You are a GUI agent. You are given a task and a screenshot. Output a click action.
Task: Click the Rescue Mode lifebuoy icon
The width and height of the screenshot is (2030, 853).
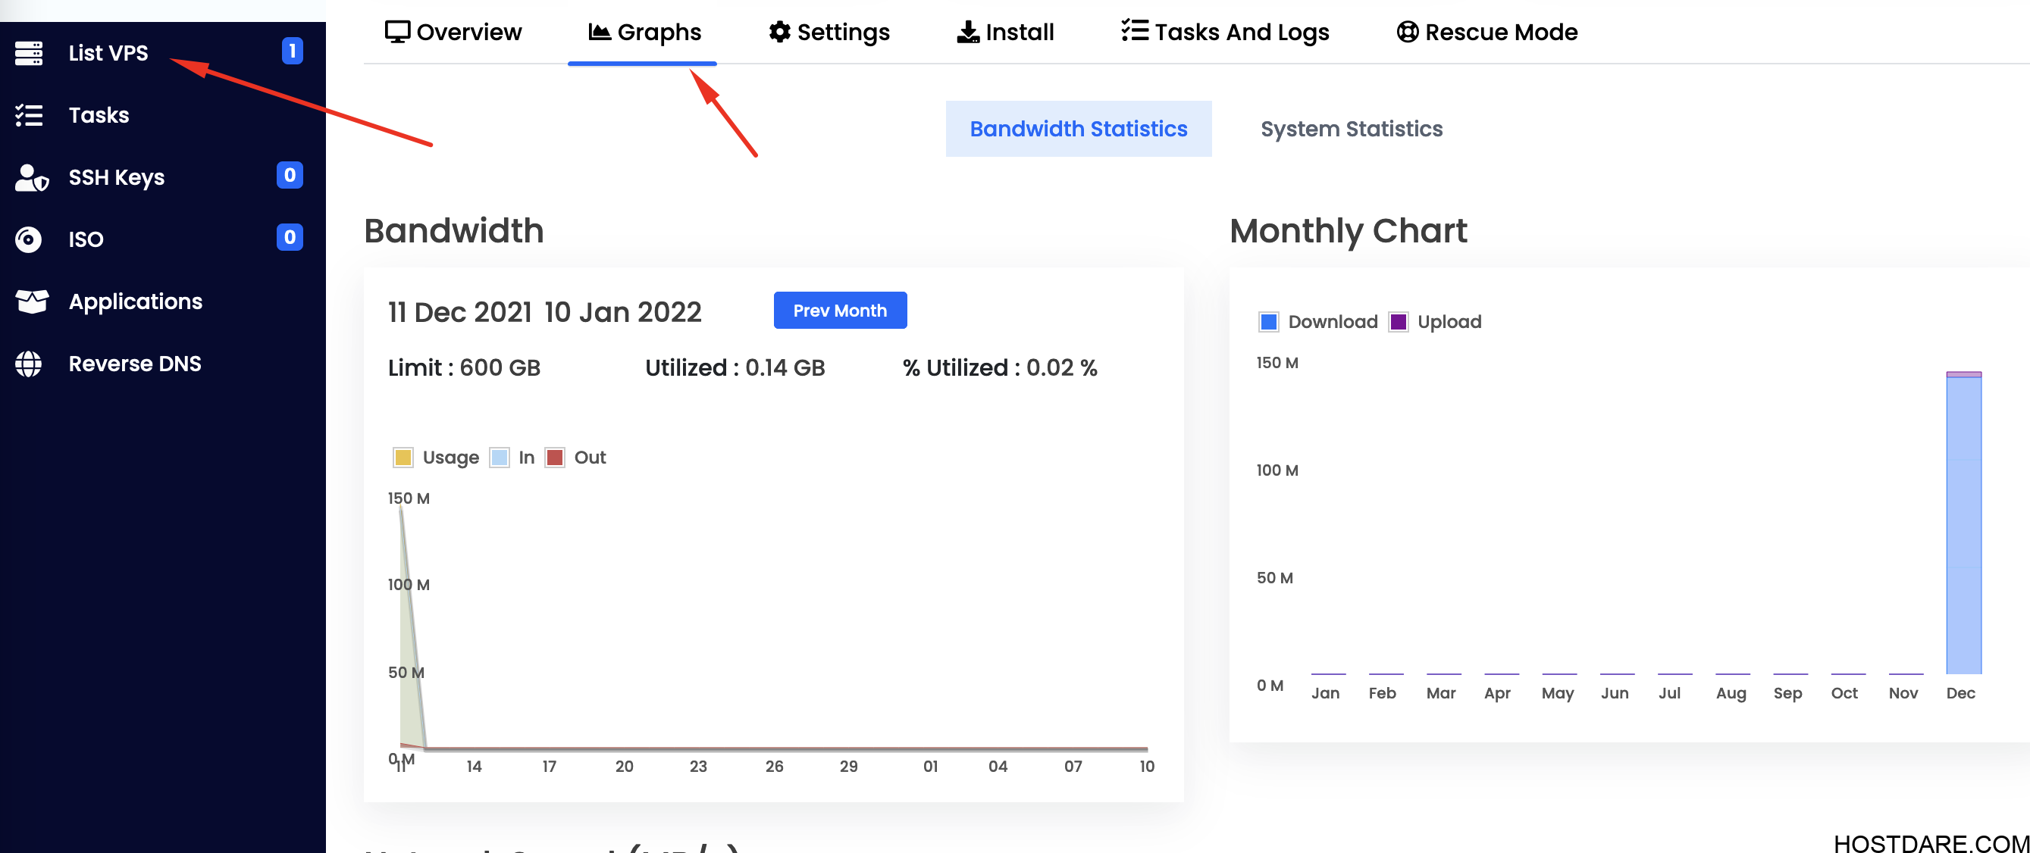click(1408, 32)
